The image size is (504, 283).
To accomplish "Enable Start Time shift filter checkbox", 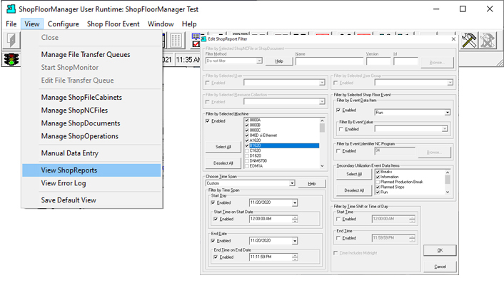I will coord(338,219).
